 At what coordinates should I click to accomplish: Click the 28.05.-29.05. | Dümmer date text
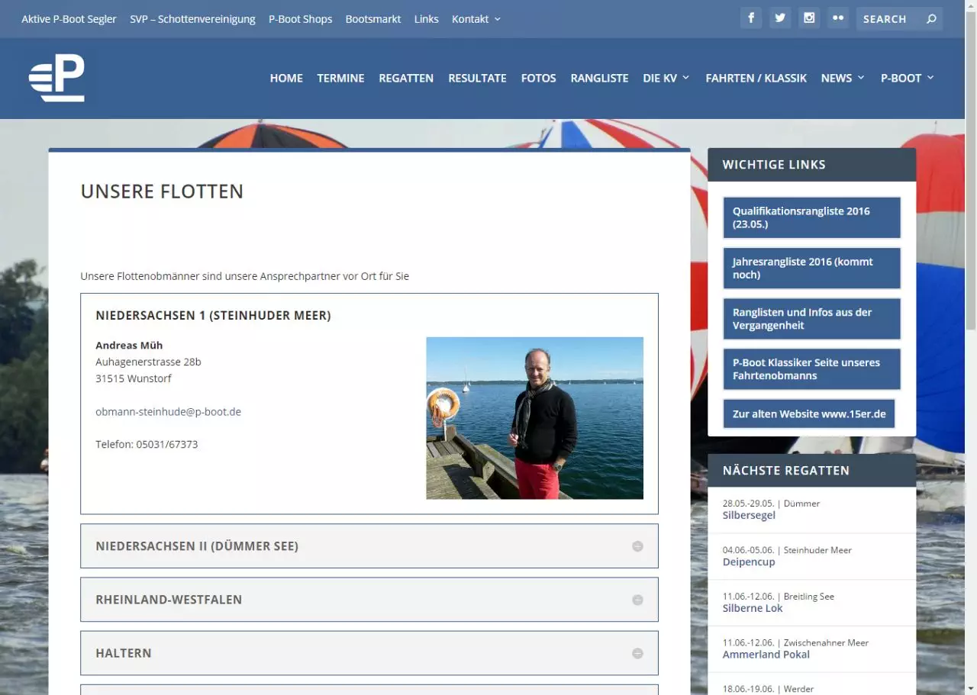coord(771,504)
